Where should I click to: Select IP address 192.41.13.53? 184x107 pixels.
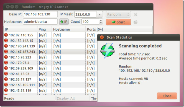click(19, 74)
